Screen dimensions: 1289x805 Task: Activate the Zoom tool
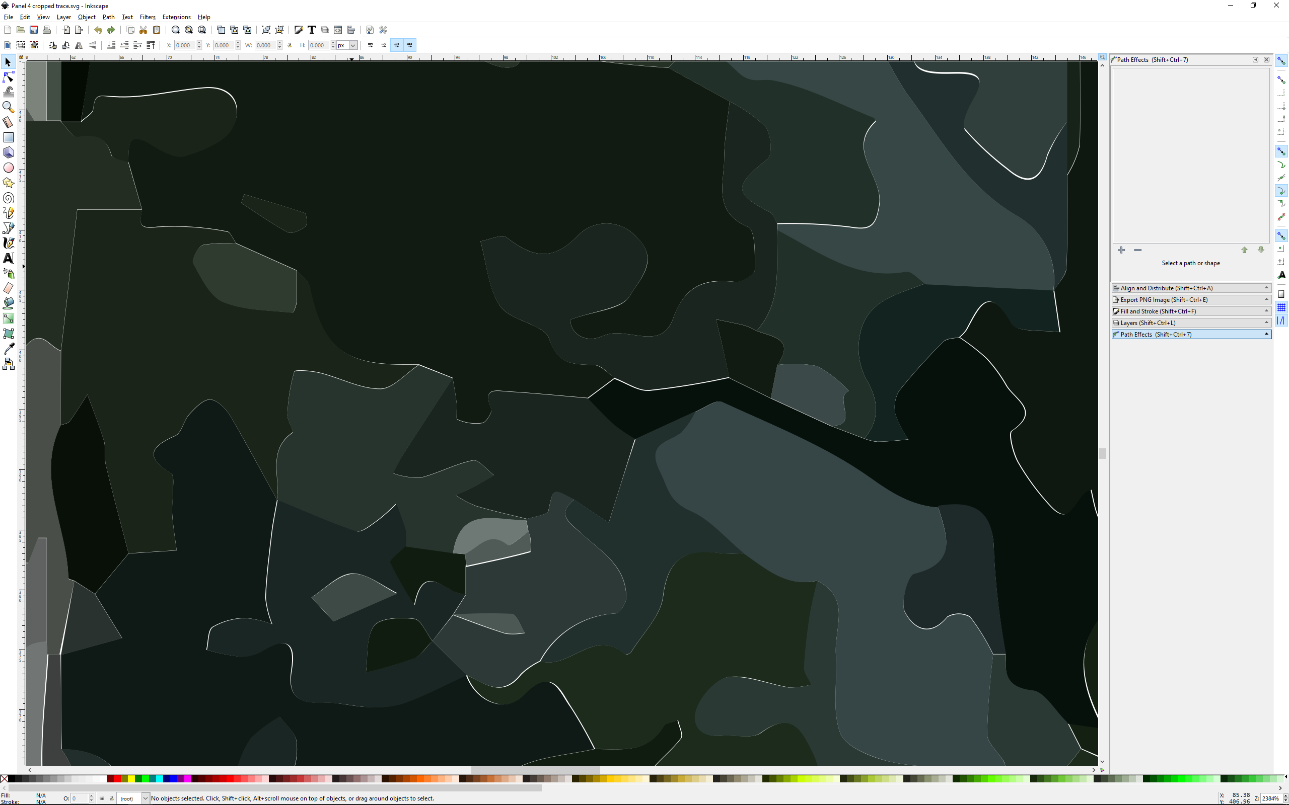coord(9,107)
